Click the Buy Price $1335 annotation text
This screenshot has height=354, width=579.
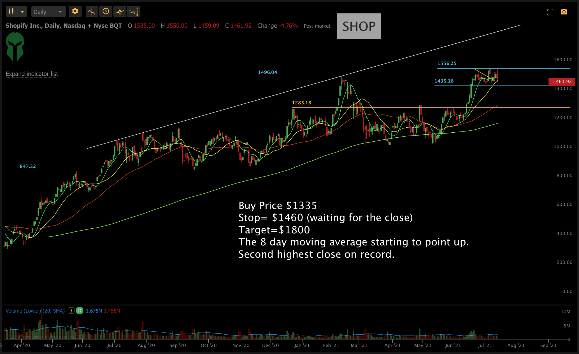click(x=278, y=206)
